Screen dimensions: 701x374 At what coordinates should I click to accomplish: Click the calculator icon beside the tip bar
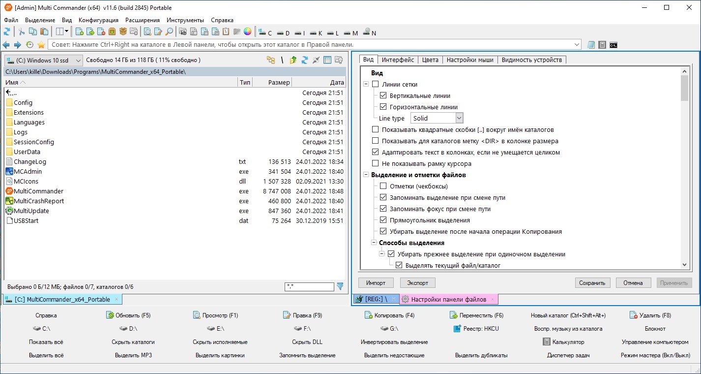click(x=602, y=45)
